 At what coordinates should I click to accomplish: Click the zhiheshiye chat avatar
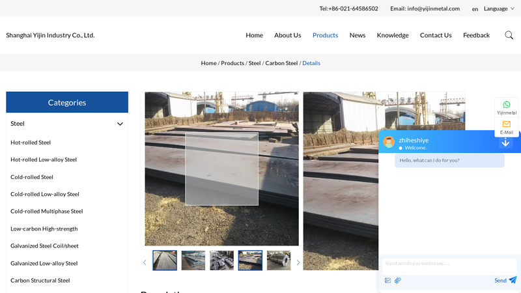click(x=389, y=142)
